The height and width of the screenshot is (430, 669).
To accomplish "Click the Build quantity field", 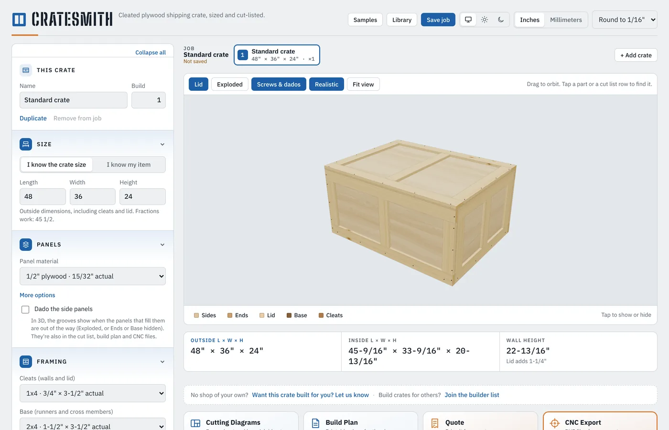I will click(x=149, y=100).
